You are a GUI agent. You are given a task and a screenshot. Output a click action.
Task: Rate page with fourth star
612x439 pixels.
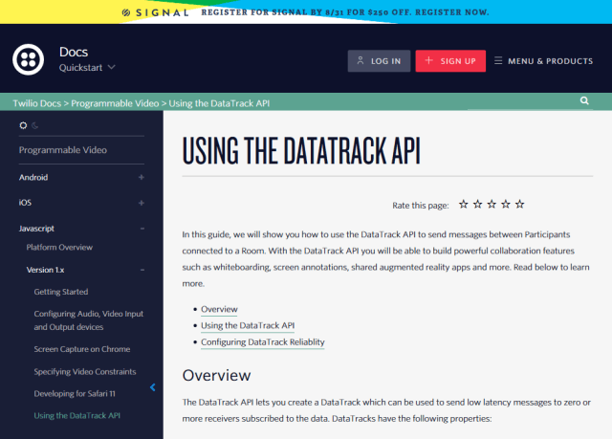point(506,204)
